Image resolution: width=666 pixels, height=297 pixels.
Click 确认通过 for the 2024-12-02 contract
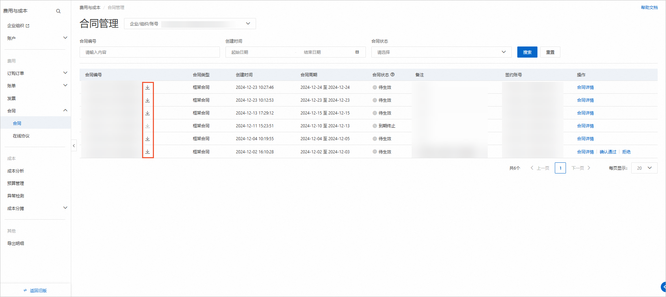pyautogui.click(x=608, y=152)
